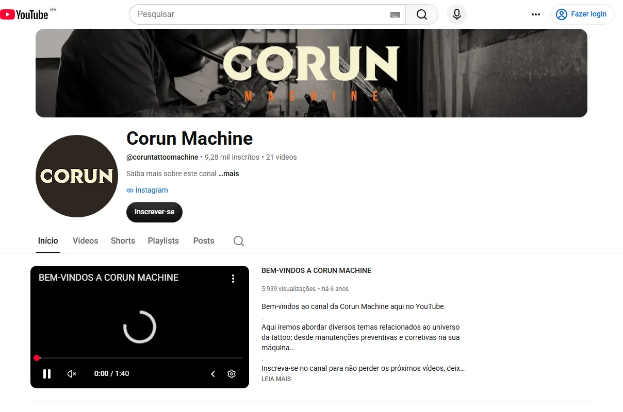Open the three-dot settings menu in header

[x=536, y=14]
